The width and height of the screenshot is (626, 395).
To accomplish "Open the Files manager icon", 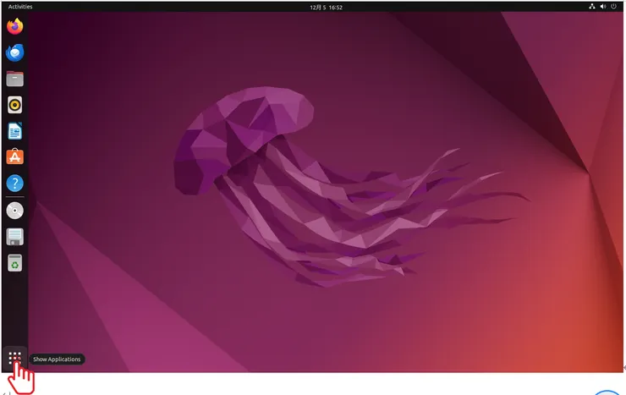I will click(x=14, y=79).
